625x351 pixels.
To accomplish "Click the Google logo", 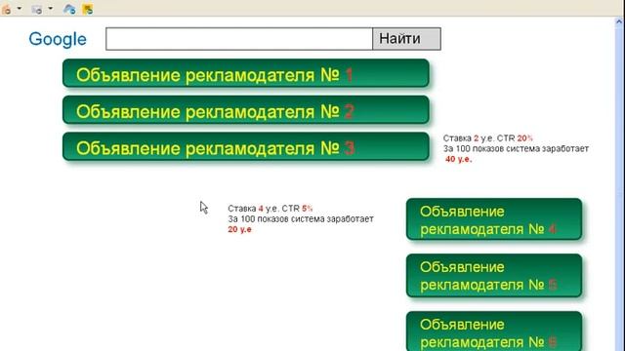I will 58,39.
